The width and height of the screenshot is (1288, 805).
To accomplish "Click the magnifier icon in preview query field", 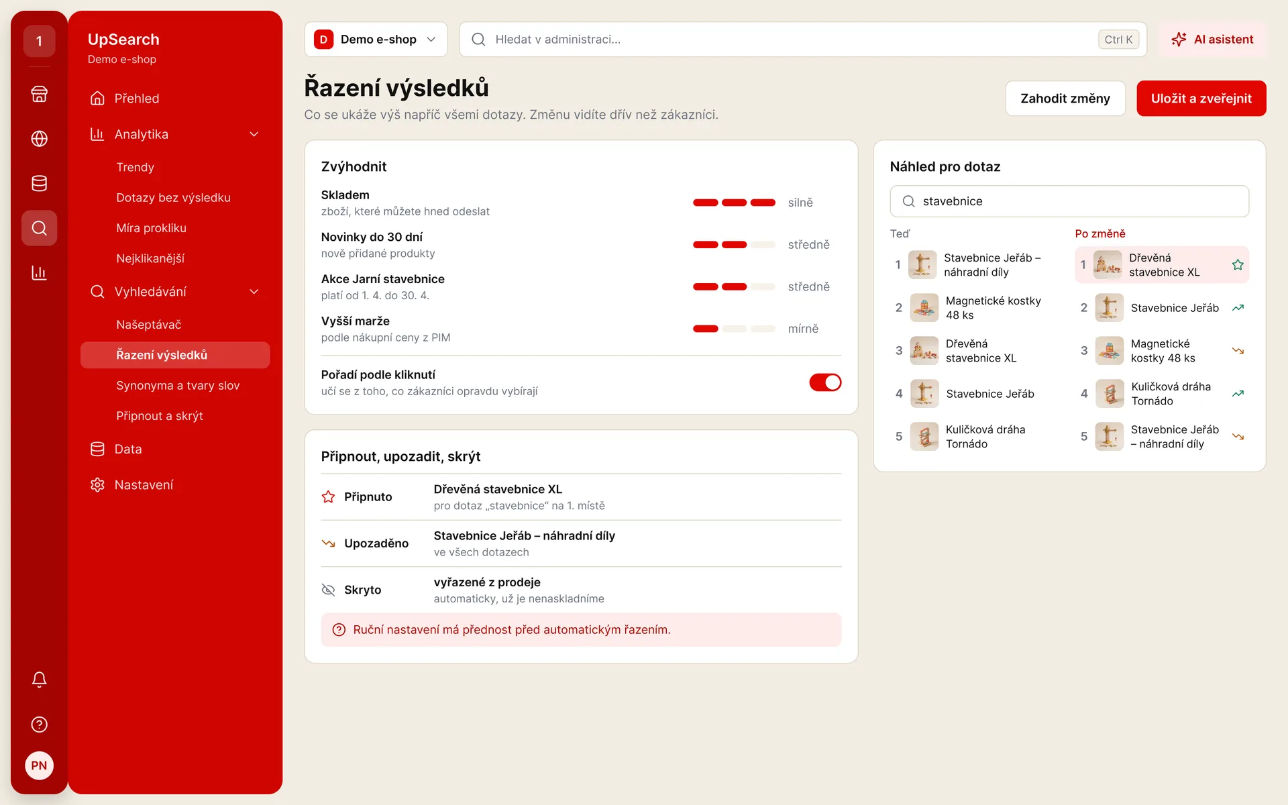I will click(x=908, y=201).
